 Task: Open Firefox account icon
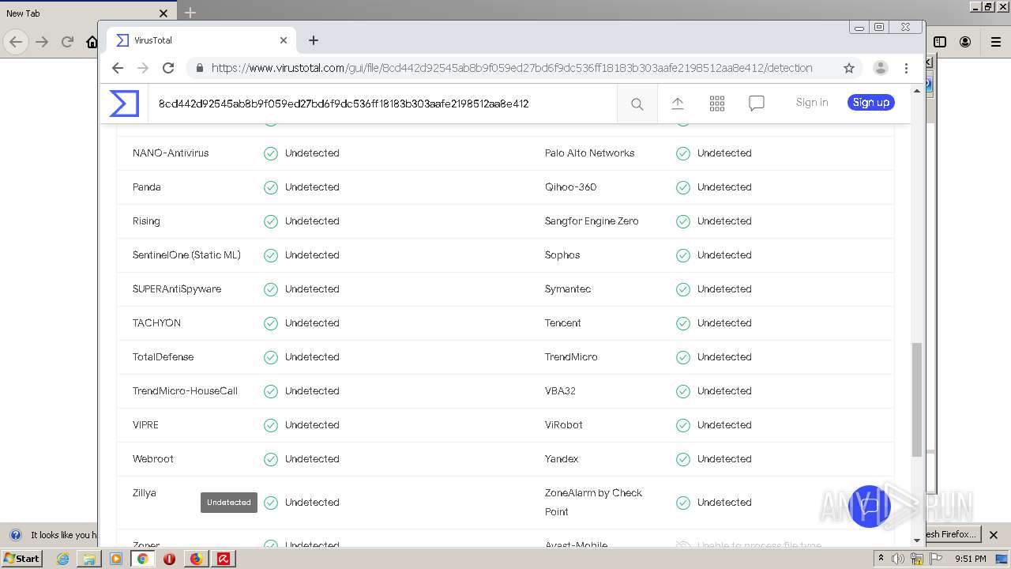coord(965,42)
